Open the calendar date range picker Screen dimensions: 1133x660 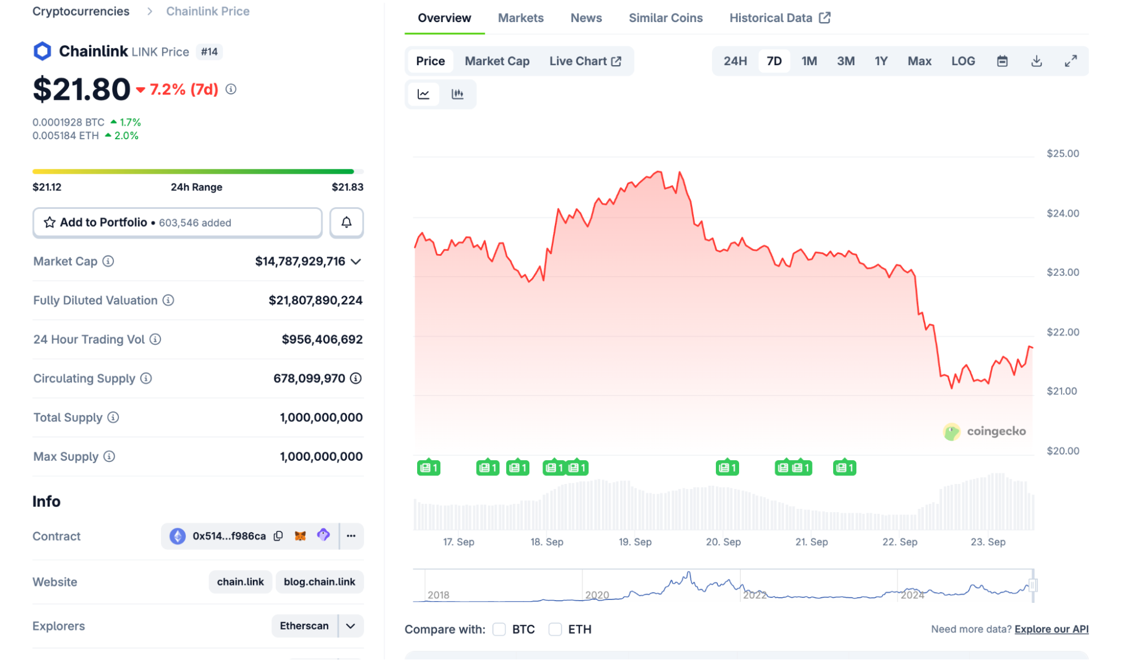click(x=1002, y=61)
